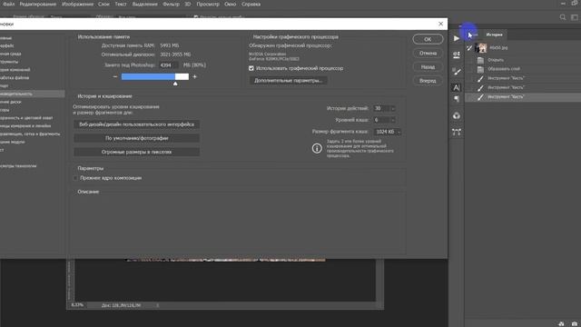Select the snapshot thumbnail in History panel
The width and height of the screenshot is (581, 327).
481,48
